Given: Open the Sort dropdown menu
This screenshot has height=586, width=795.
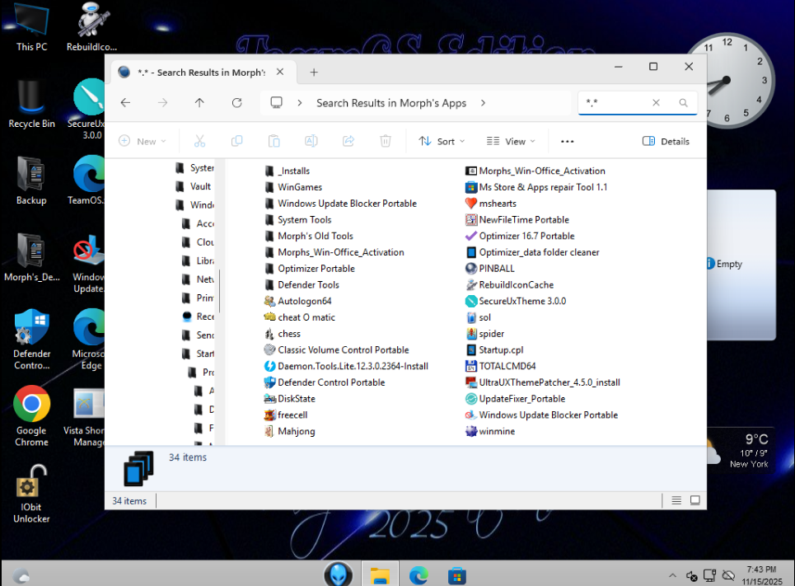Looking at the screenshot, I should coord(442,141).
